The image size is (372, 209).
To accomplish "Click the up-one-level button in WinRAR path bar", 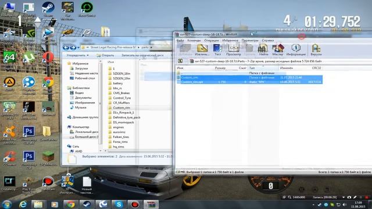I will (x=180, y=61).
